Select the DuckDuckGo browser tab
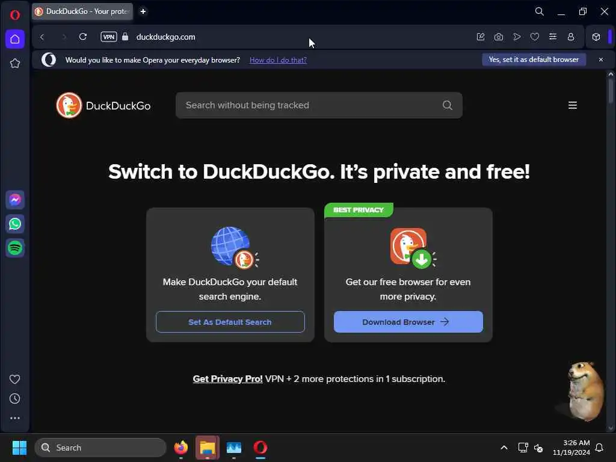 [82, 11]
